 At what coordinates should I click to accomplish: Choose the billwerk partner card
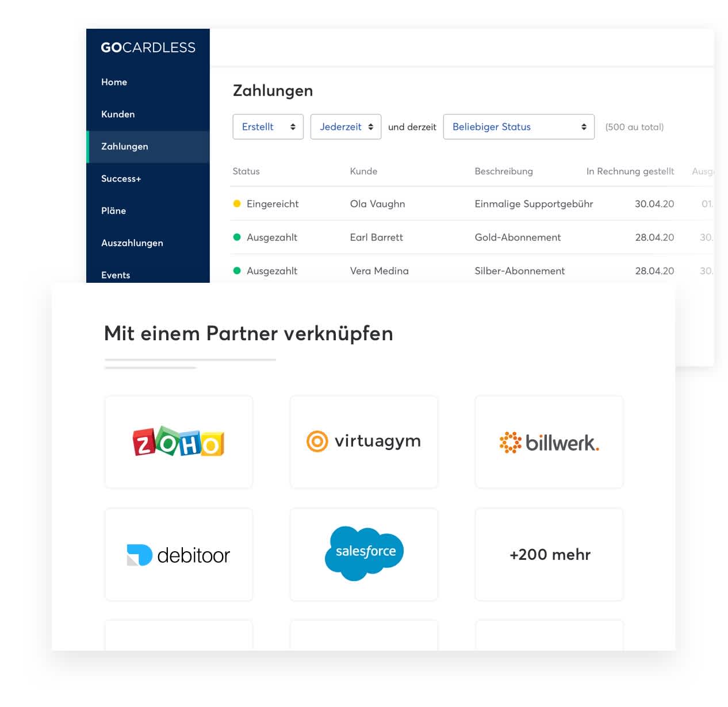point(549,442)
